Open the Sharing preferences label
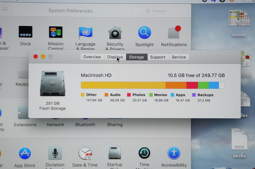The image size is (255, 169). click(x=115, y=125)
